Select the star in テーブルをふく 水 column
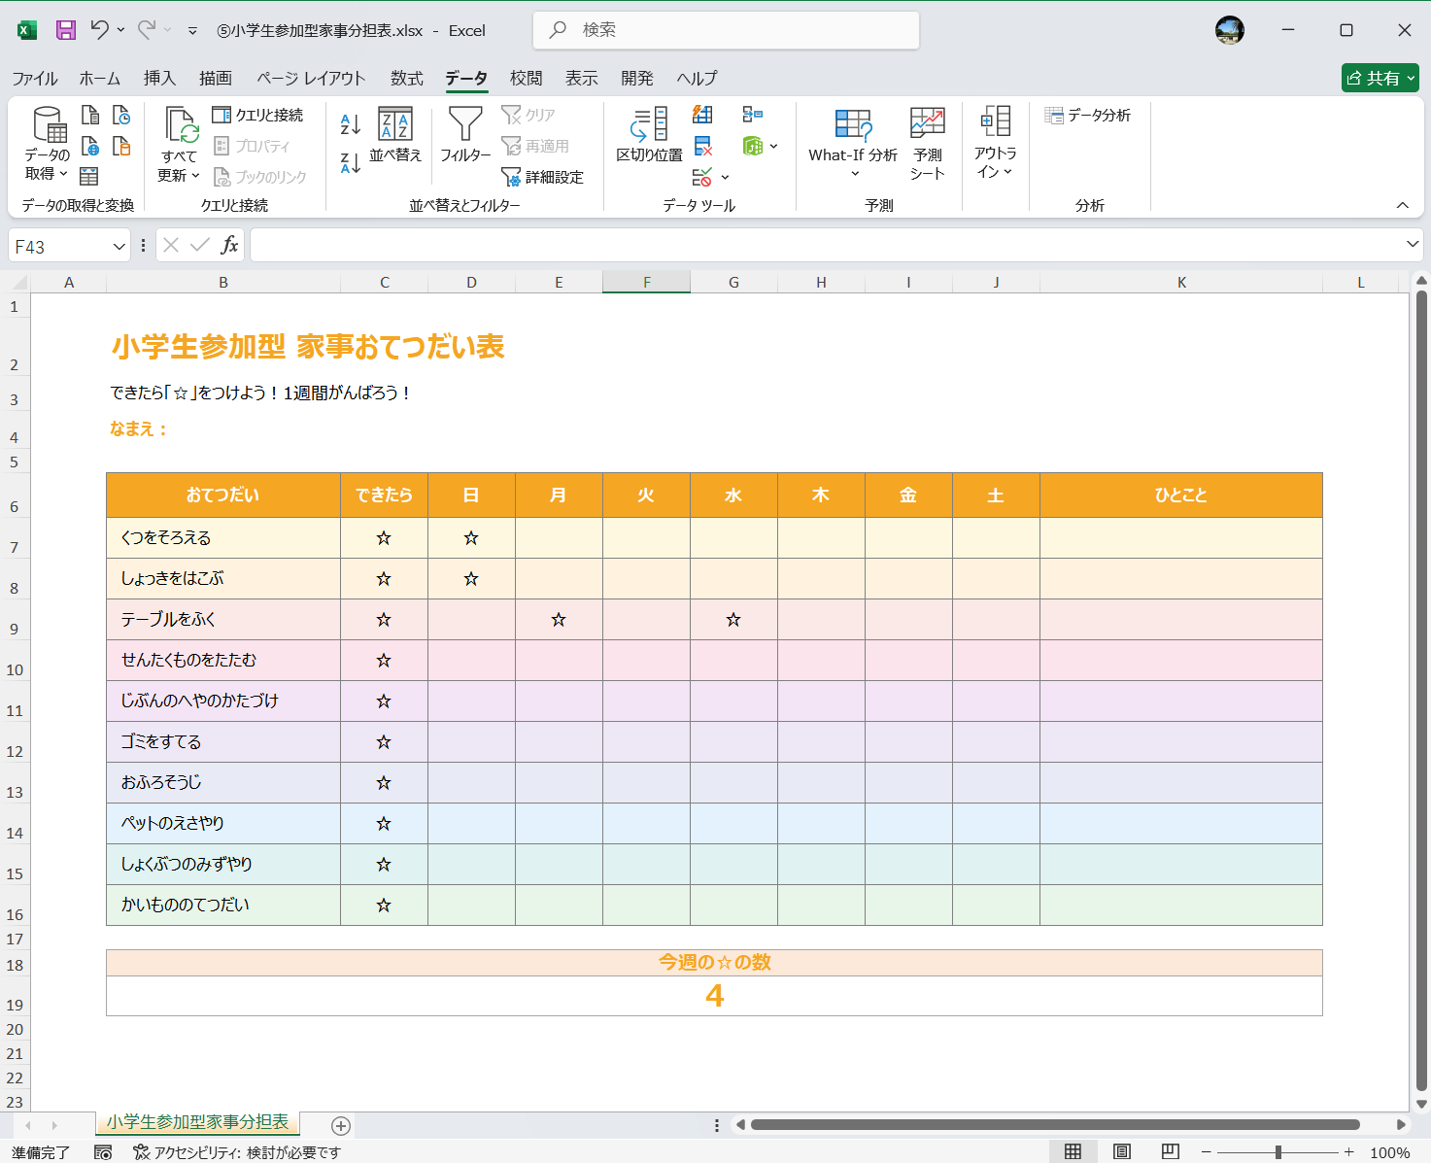The height and width of the screenshot is (1163, 1431). [x=733, y=619]
